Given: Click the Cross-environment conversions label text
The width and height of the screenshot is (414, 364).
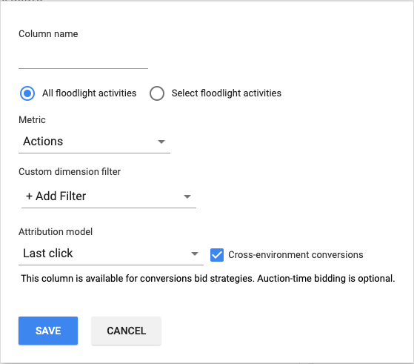Looking at the screenshot, I should pos(296,255).
